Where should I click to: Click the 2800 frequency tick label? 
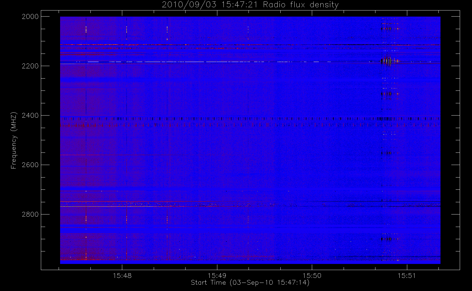pos(30,214)
